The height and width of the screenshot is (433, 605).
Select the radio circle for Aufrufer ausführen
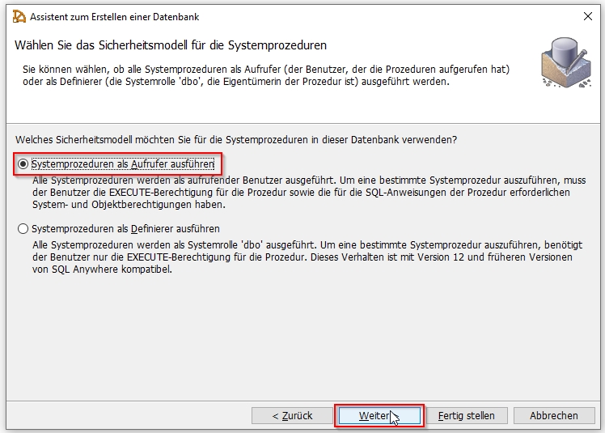click(23, 164)
